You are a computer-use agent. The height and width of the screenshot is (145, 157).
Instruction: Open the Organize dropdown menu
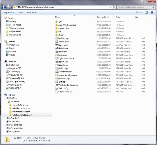point(9,12)
